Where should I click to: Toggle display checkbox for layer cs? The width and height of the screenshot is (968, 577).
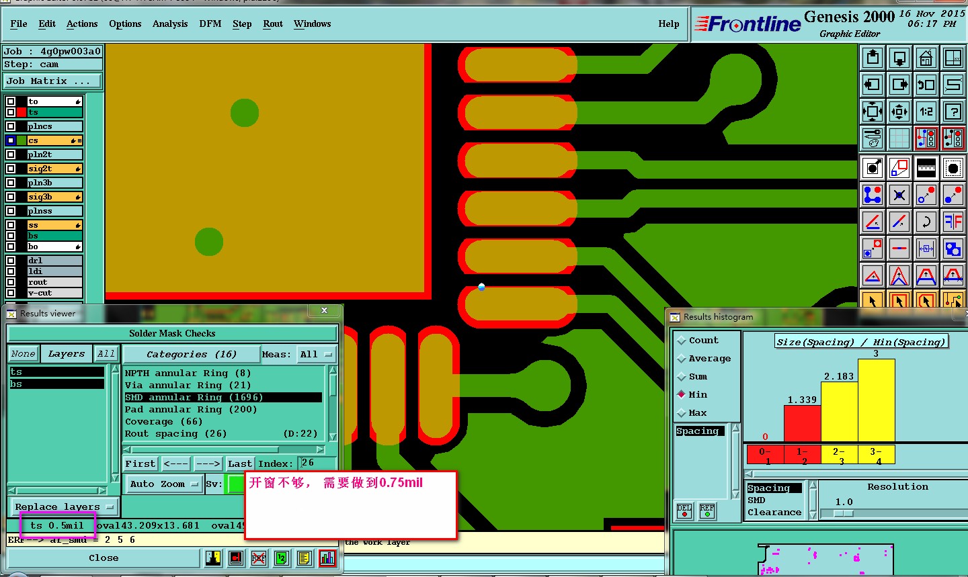click(11, 140)
